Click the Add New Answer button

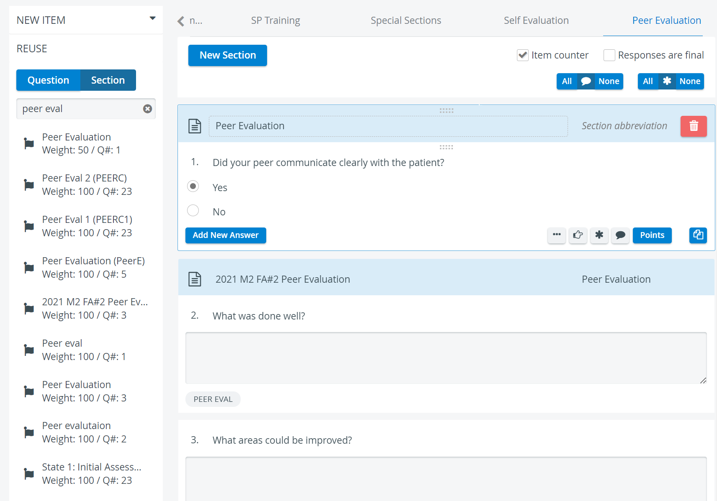(226, 235)
